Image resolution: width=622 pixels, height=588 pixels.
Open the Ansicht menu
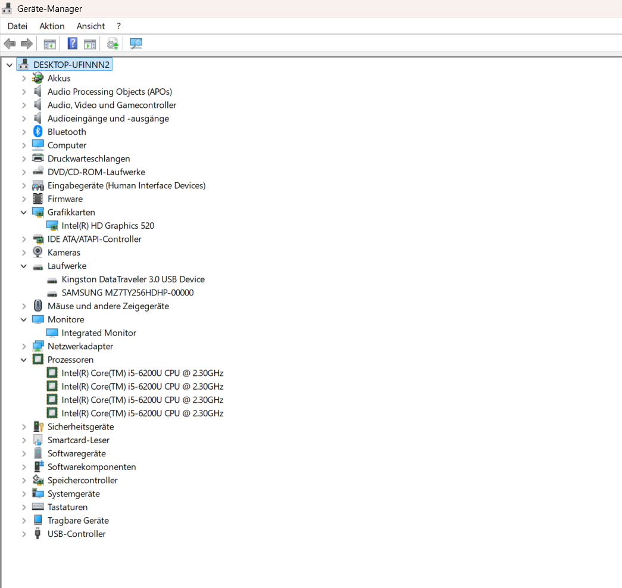(91, 26)
